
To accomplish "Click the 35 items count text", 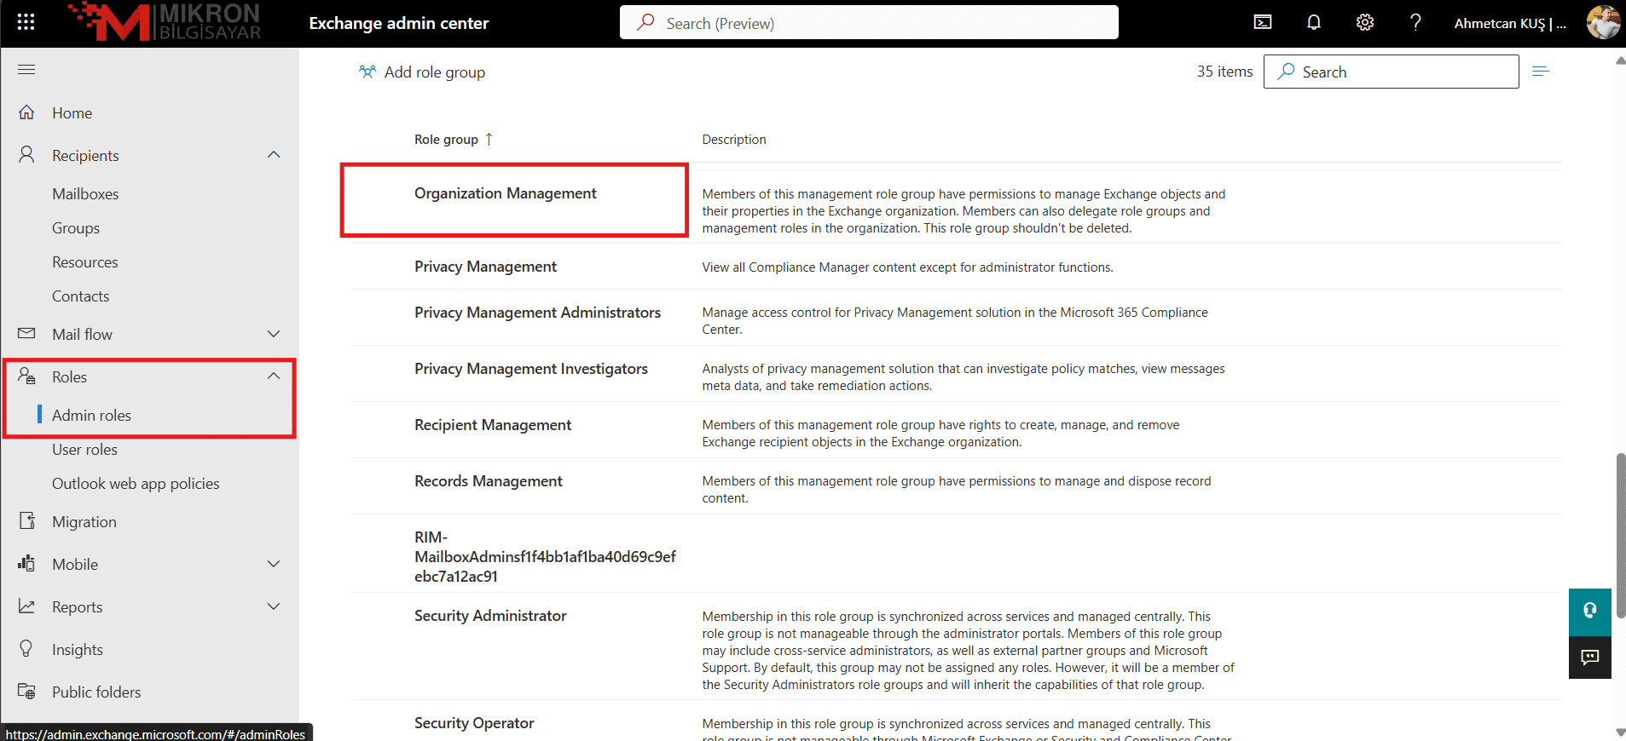I will click(1224, 72).
